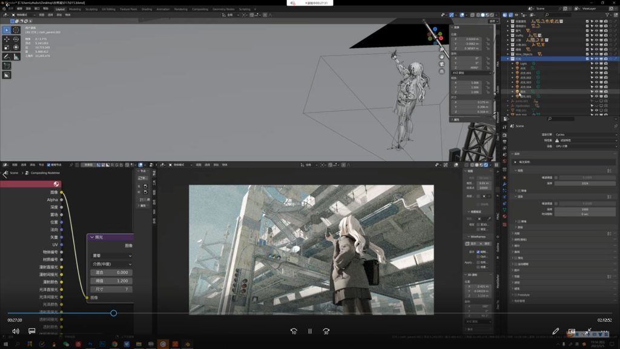Toggle eye visibility for the Light object
The width and height of the screenshot is (620, 349).
pyautogui.click(x=596, y=63)
